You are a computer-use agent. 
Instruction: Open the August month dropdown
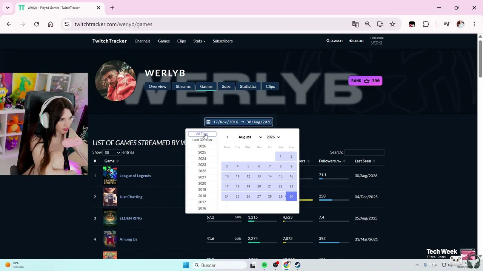(250, 137)
